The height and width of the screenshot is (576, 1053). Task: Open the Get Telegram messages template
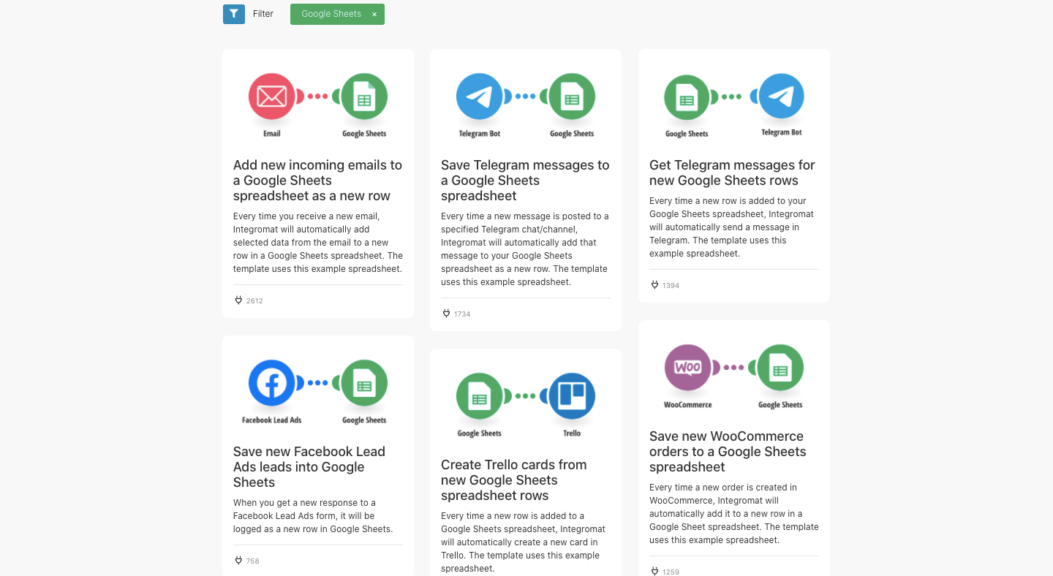732,173
